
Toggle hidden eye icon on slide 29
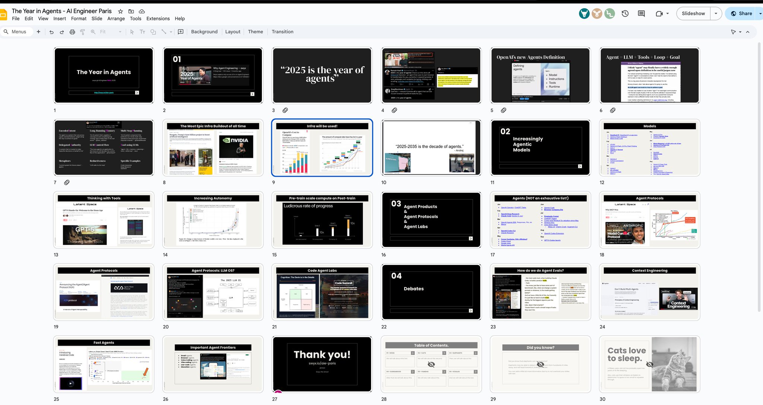tap(540, 364)
